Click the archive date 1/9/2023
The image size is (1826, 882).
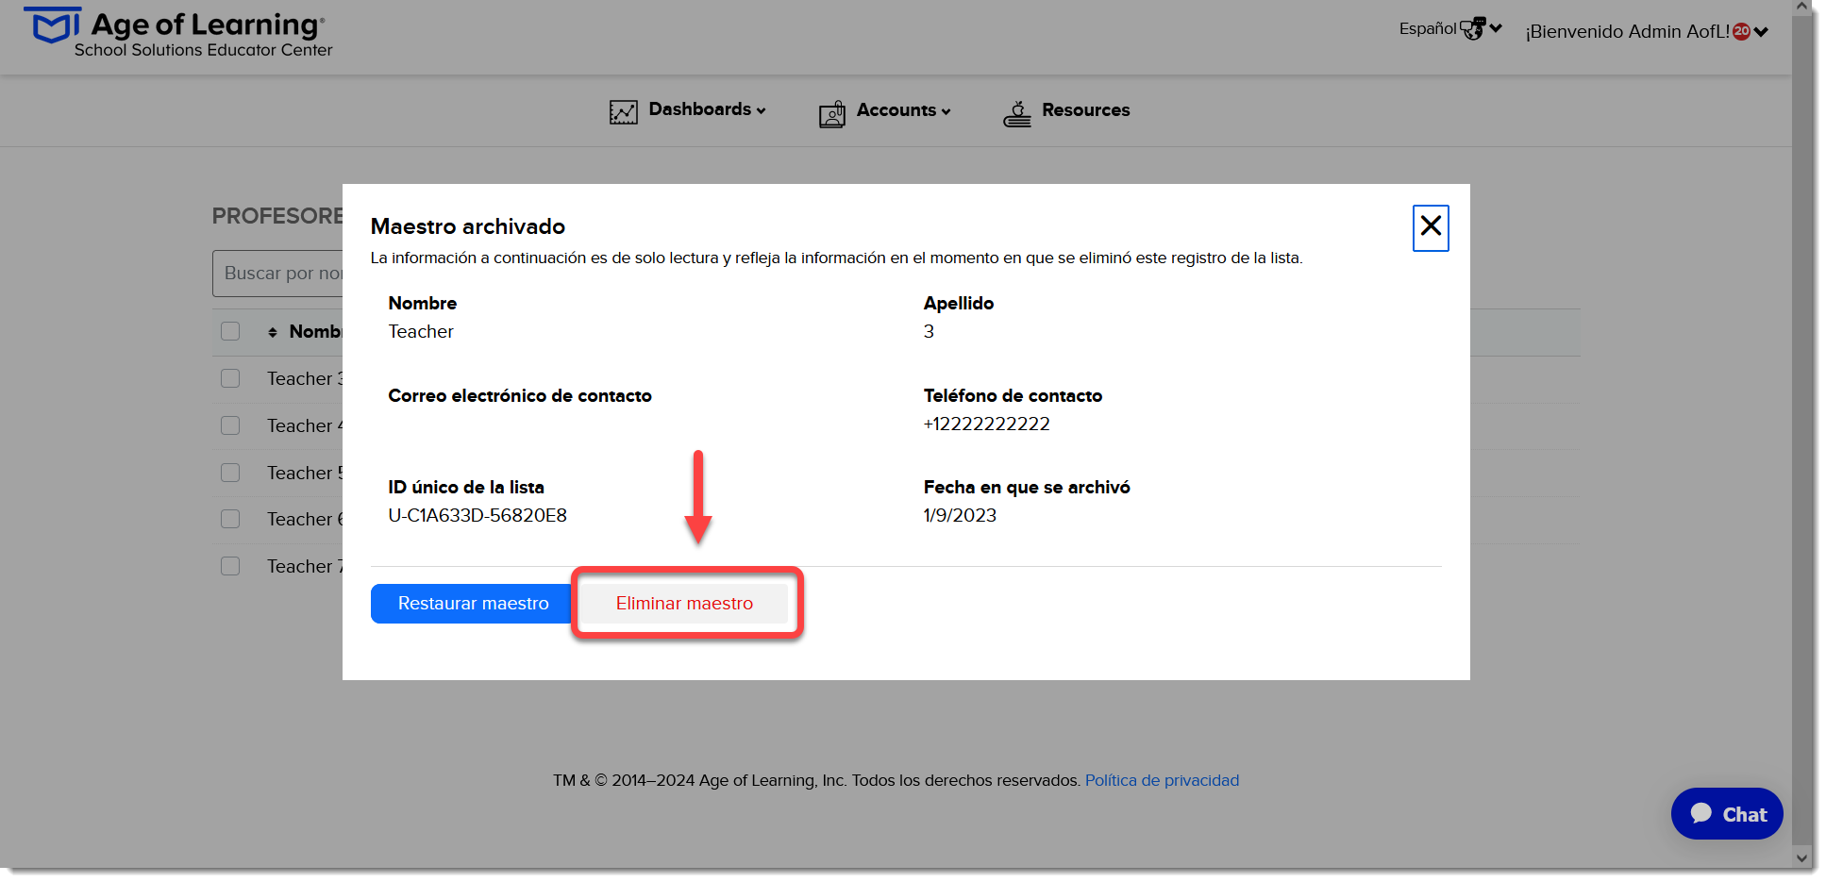(960, 516)
